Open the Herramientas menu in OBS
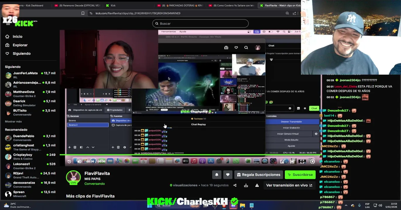Screen dimensions: 401x210 point(168,32)
